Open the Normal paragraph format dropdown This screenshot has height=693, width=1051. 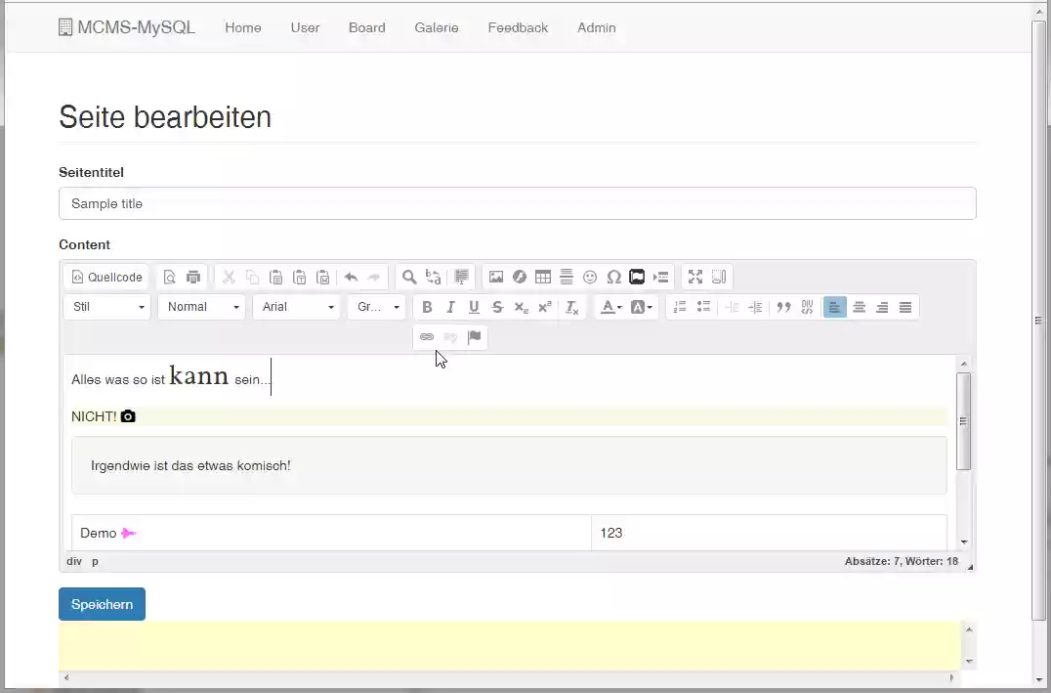[201, 307]
